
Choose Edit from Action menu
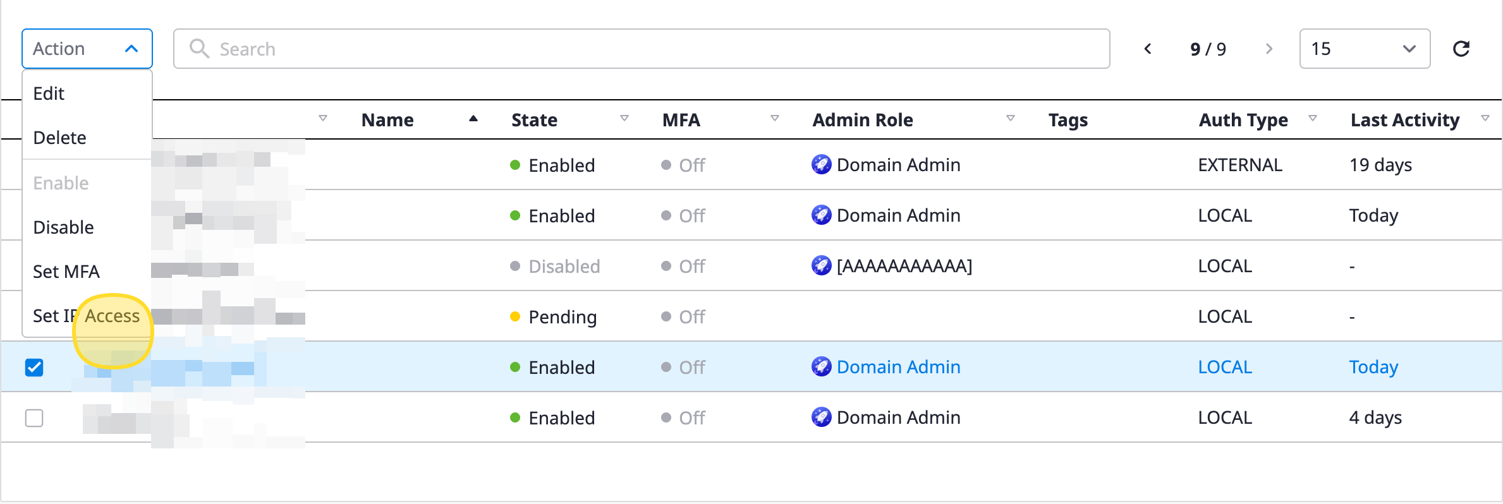point(49,93)
